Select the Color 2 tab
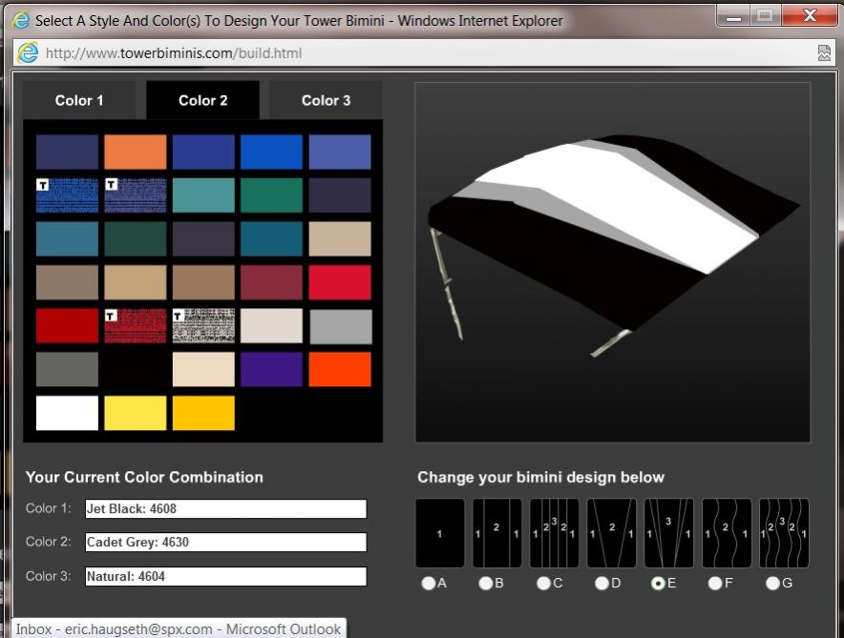 click(x=202, y=100)
